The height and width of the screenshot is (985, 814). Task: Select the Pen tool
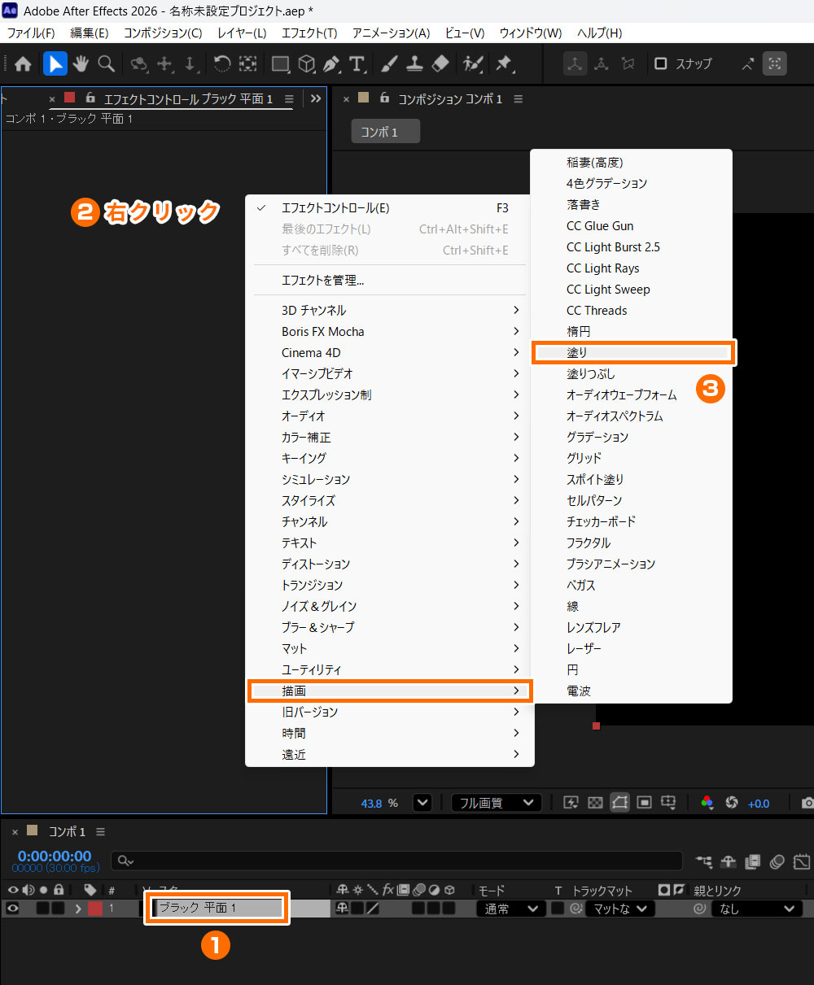click(x=330, y=63)
